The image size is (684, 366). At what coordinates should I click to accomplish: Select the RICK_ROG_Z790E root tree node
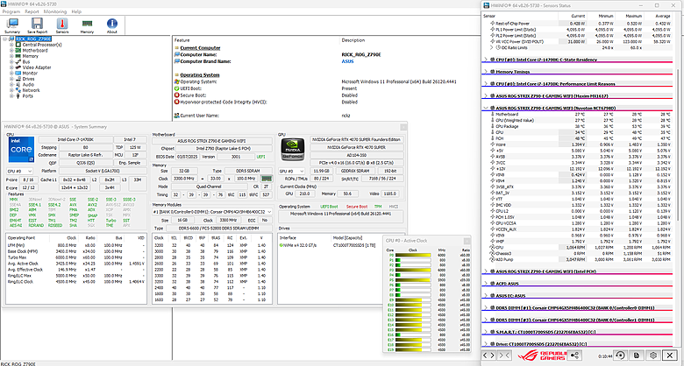coord(33,39)
